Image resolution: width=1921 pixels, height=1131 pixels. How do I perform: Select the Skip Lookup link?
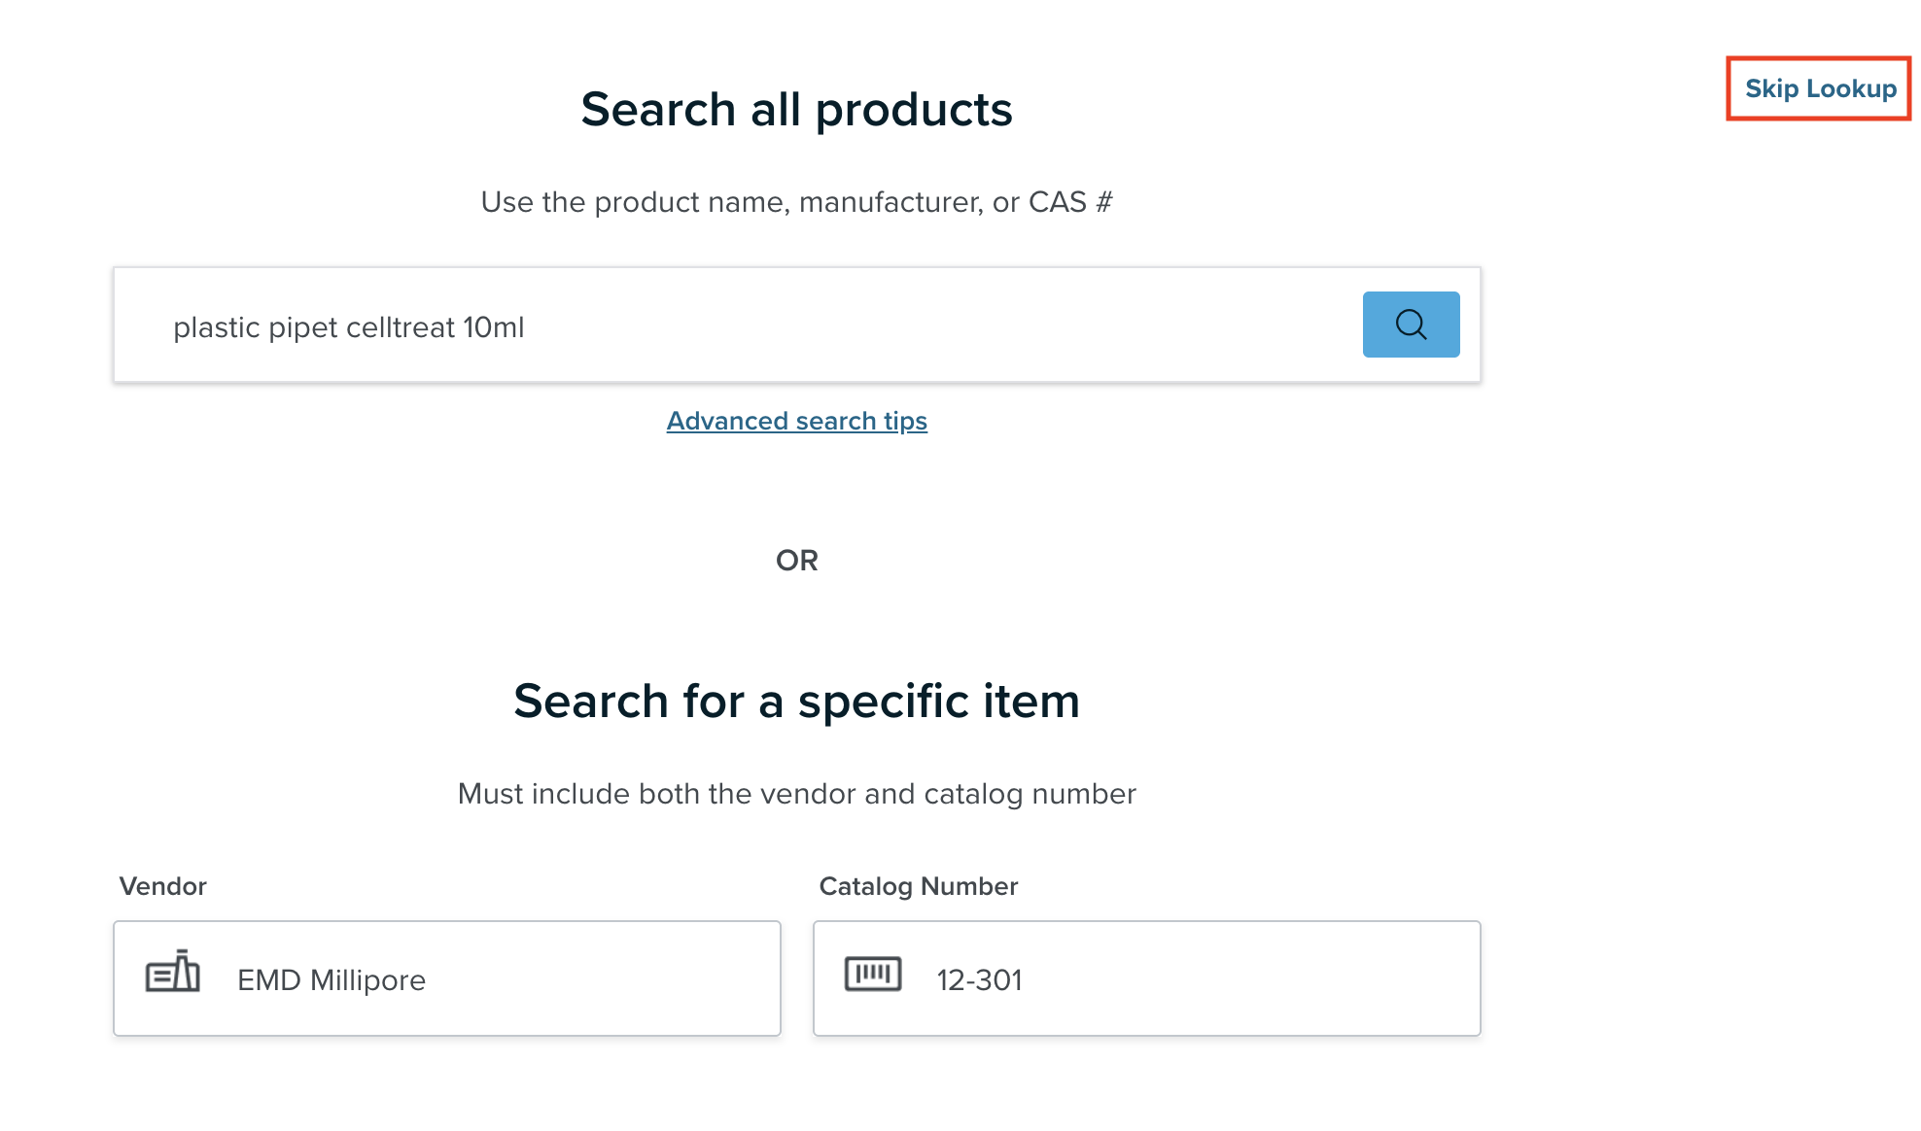[1820, 88]
